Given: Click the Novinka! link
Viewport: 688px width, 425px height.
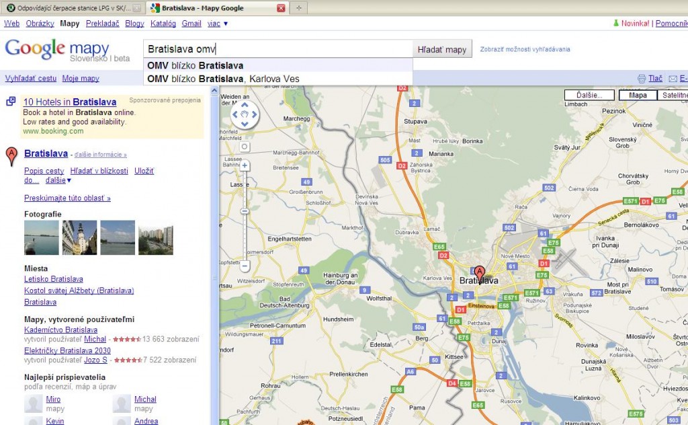Looking at the screenshot, I should point(635,24).
